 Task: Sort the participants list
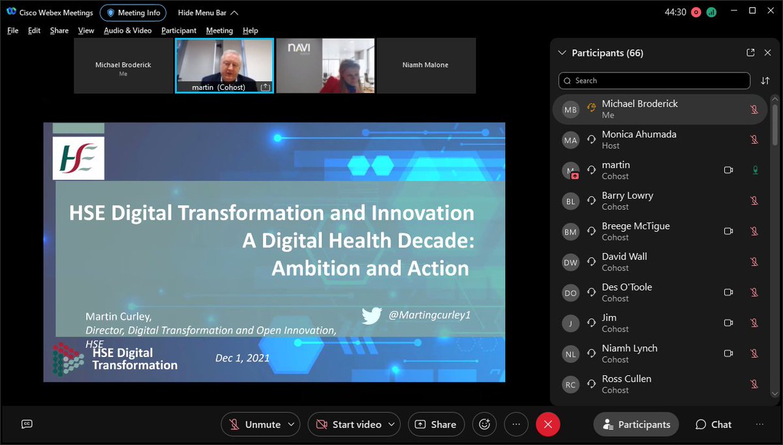click(765, 80)
